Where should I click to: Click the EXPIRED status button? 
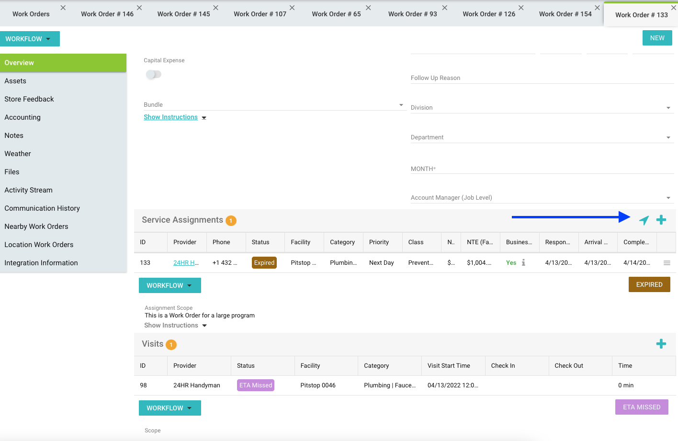pyautogui.click(x=649, y=284)
